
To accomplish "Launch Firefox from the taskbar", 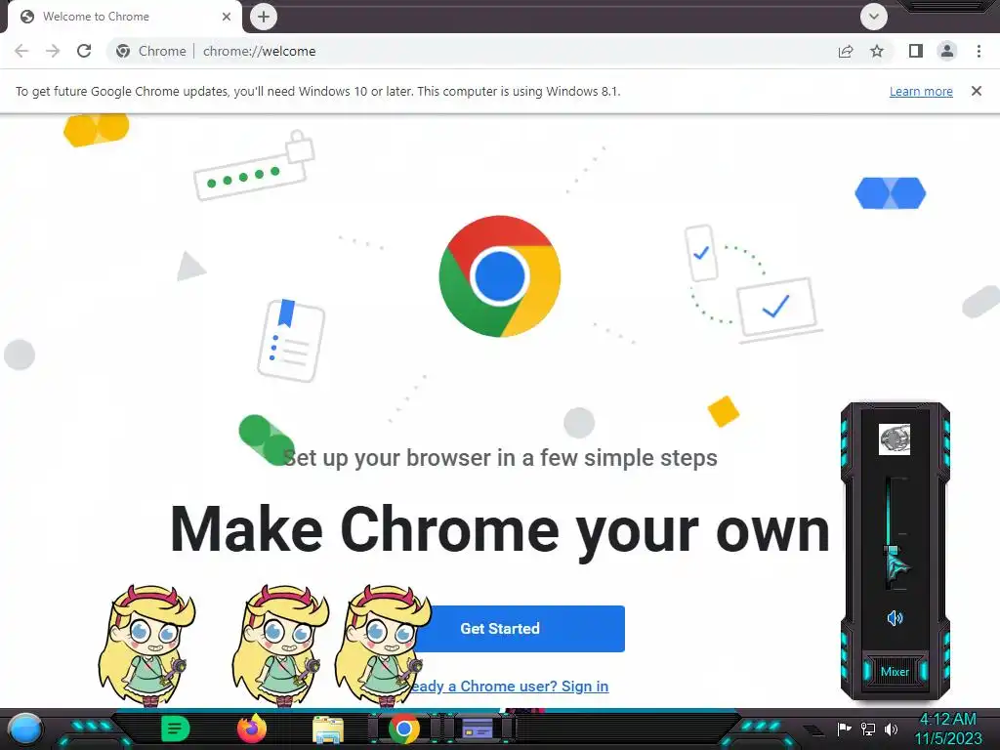I will [x=252, y=729].
